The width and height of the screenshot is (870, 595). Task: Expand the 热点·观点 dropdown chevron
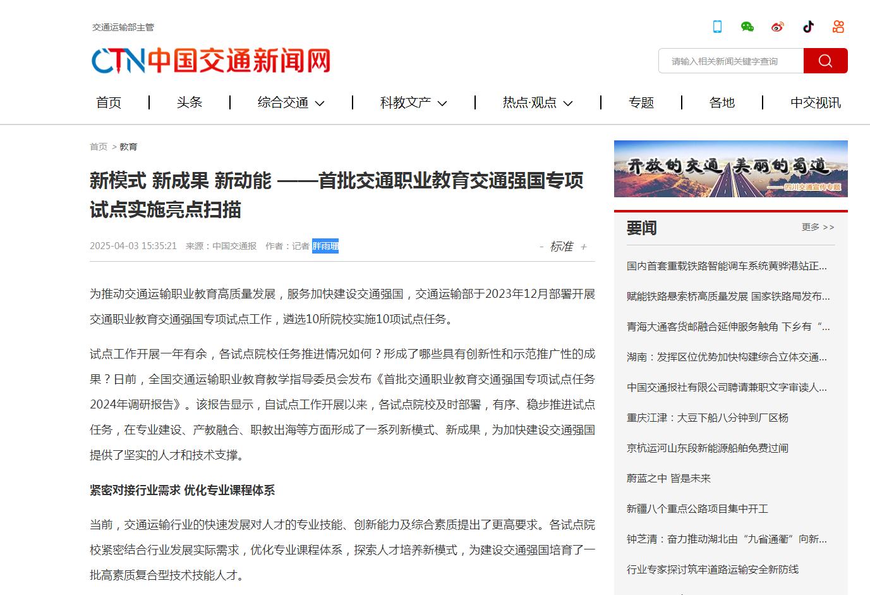[x=568, y=103]
